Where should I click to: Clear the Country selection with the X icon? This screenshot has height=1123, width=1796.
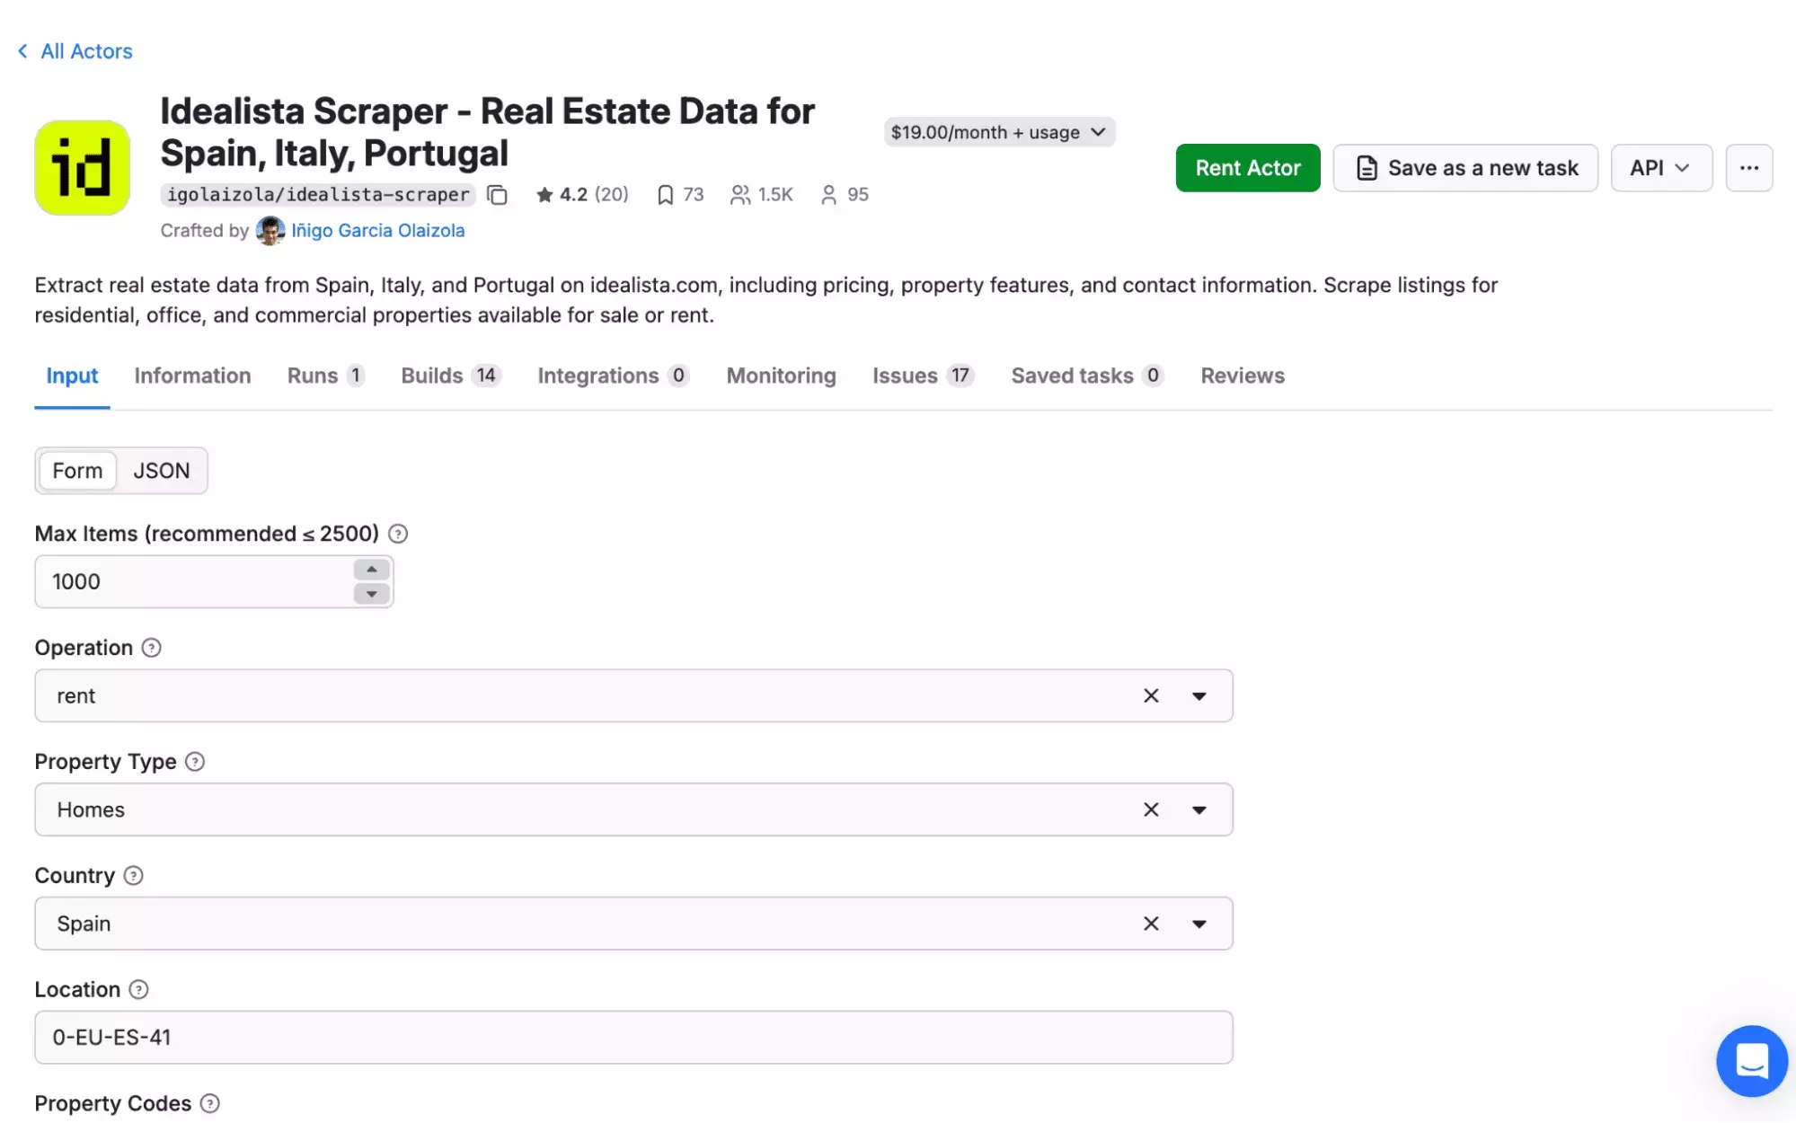1150,923
